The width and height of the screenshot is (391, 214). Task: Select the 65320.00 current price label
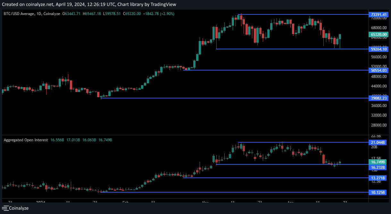379,35
